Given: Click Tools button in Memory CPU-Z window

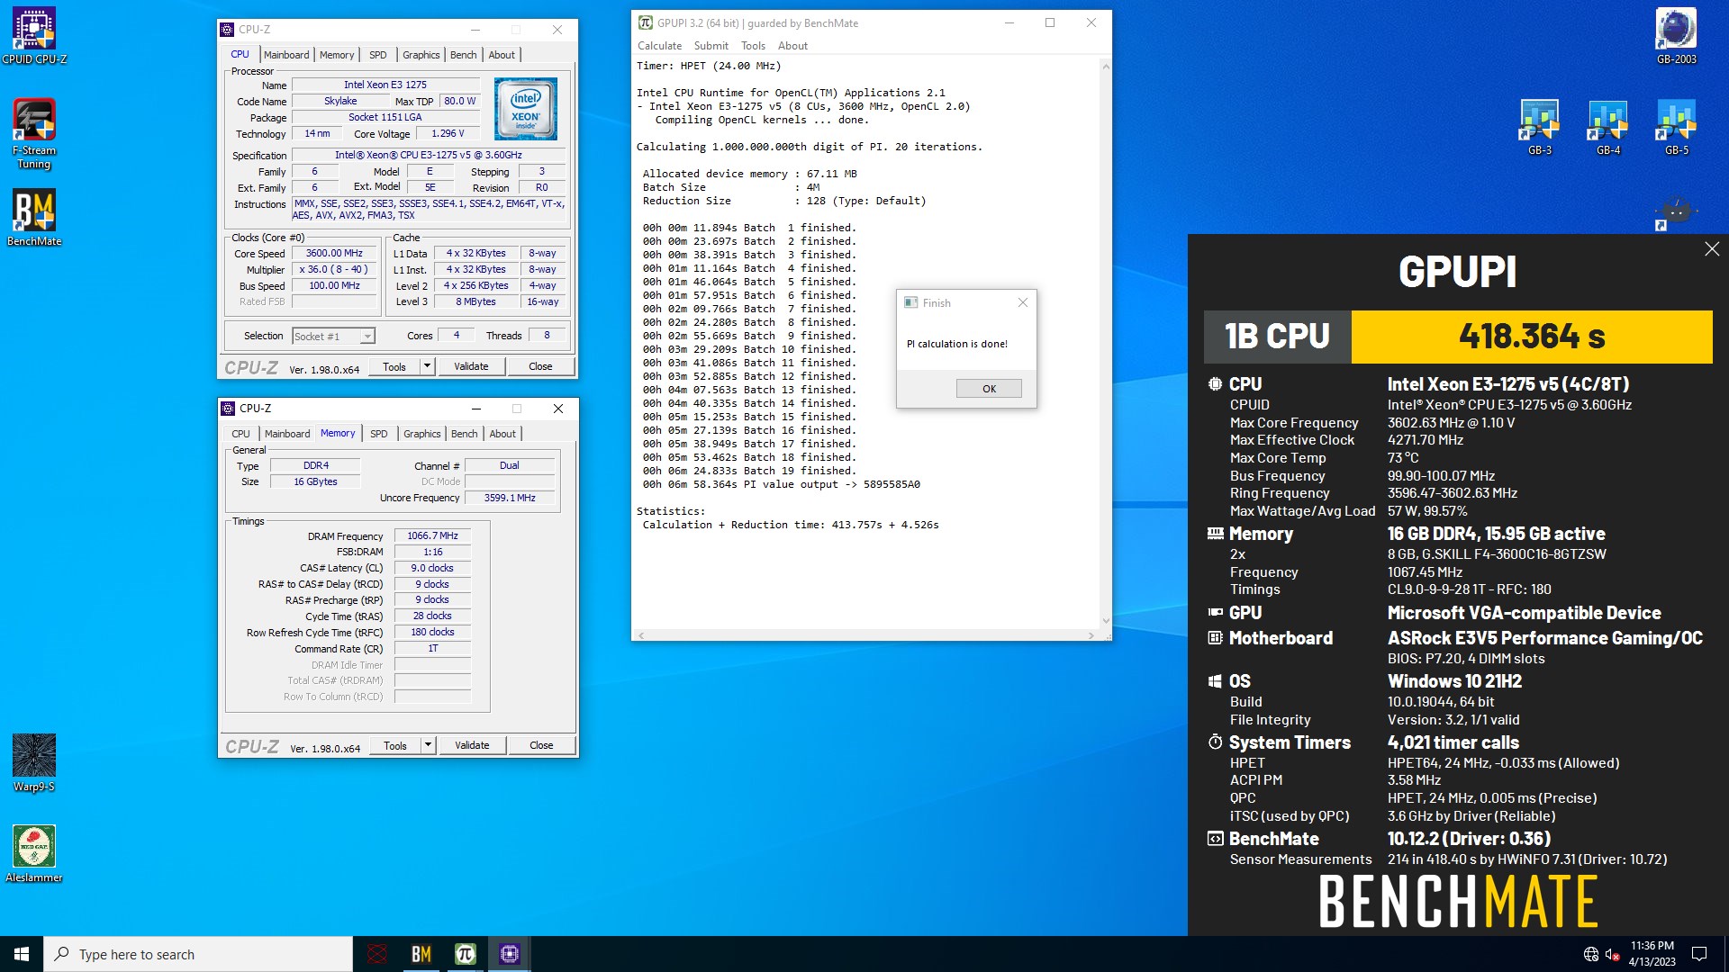Looking at the screenshot, I should [395, 745].
